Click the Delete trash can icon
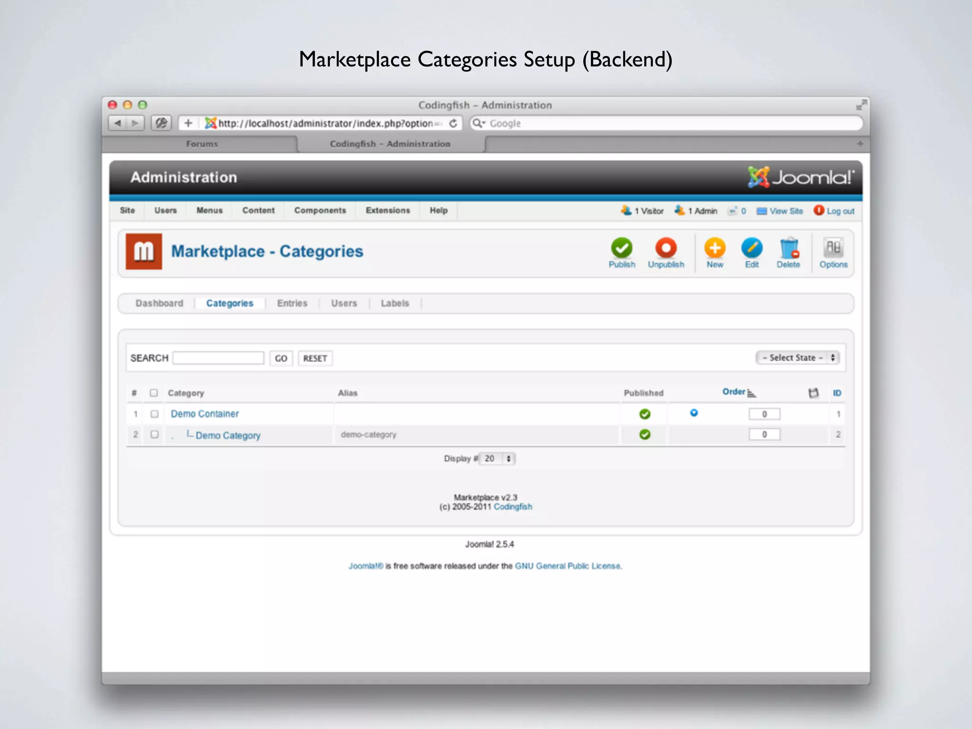 [x=789, y=248]
